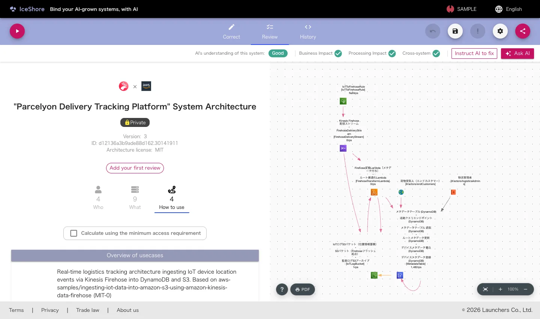Zoom in with the plus button

click(500, 289)
